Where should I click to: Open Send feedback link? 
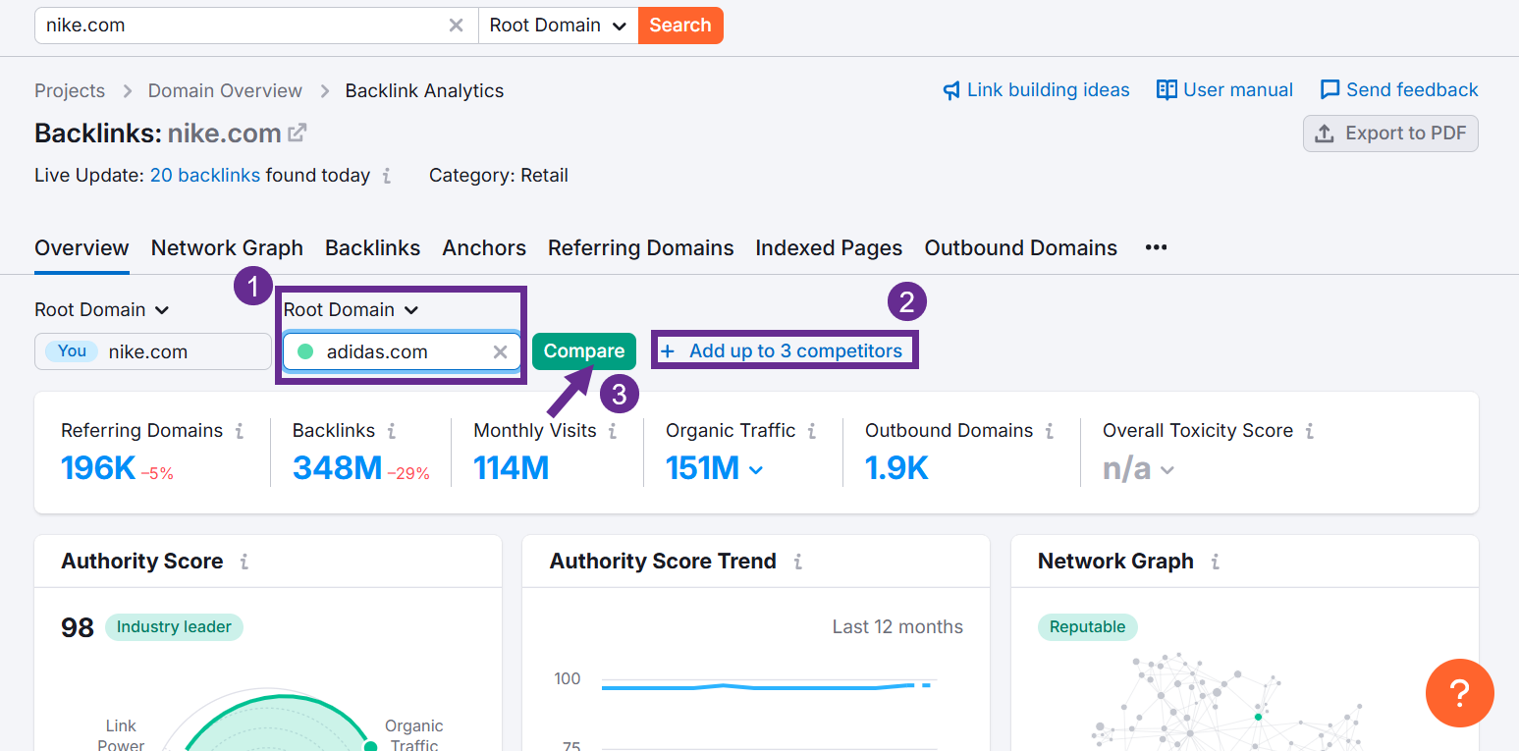1411,90
